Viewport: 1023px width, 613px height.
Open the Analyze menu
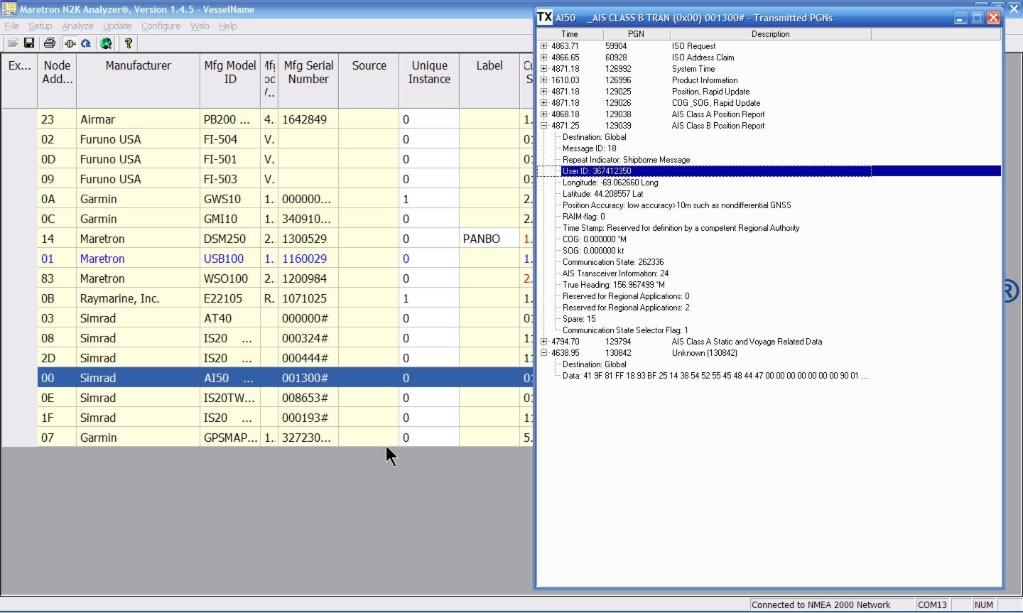(x=77, y=26)
